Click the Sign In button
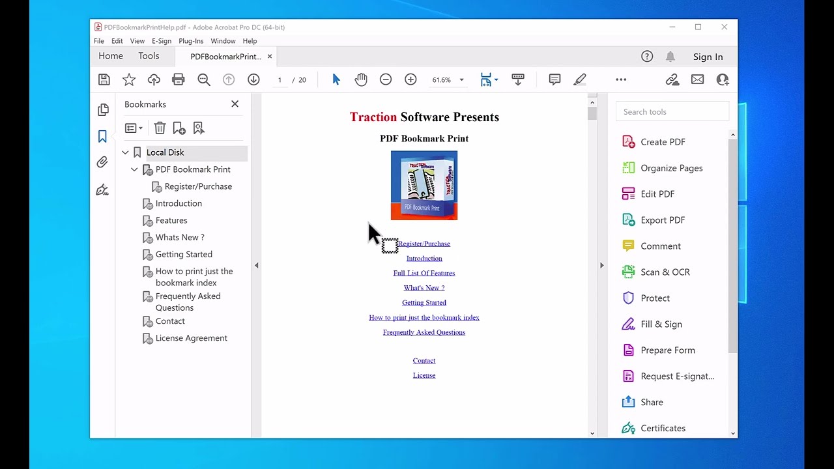Image resolution: width=834 pixels, height=469 pixels. [708, 57]
